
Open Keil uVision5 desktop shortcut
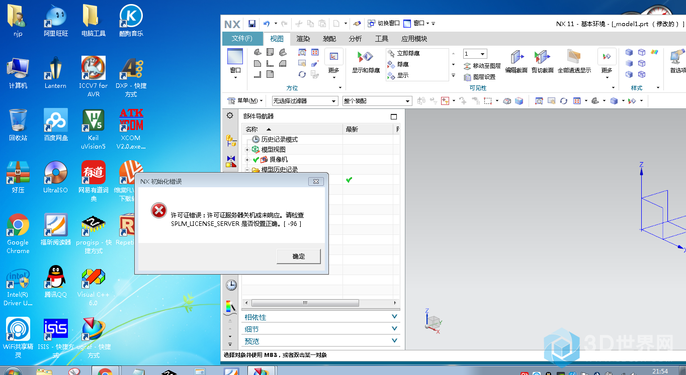[x=93, y=129]
